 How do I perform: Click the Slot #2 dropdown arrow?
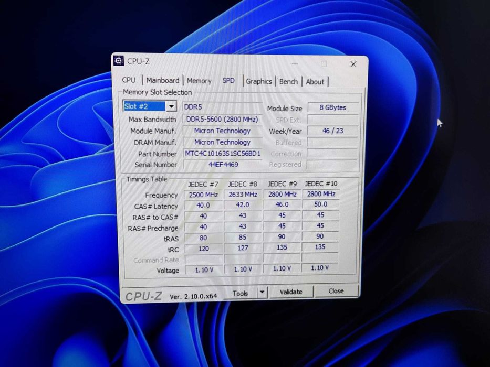tap(171, 106)
